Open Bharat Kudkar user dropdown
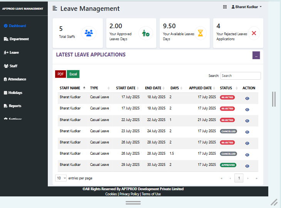 [x=246, y=7]
